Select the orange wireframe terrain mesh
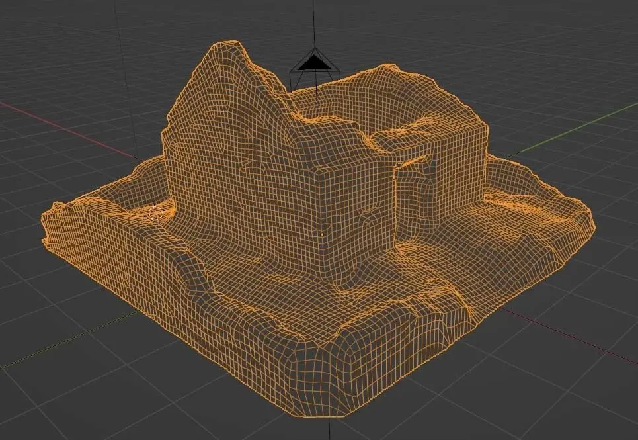 (x=317, y=229)
